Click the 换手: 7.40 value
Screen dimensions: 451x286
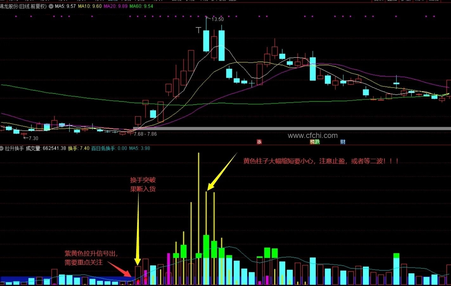tap(79, 148)
